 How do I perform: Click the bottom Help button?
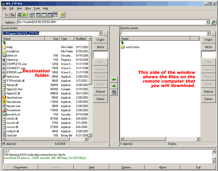pyautogui.click(x=92, y=167)
